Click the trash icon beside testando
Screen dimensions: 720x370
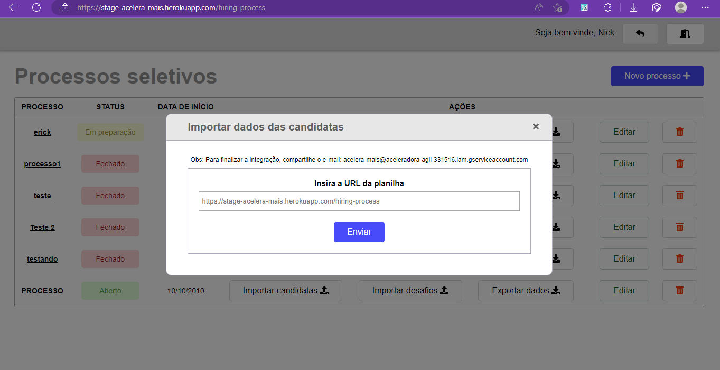679,258
